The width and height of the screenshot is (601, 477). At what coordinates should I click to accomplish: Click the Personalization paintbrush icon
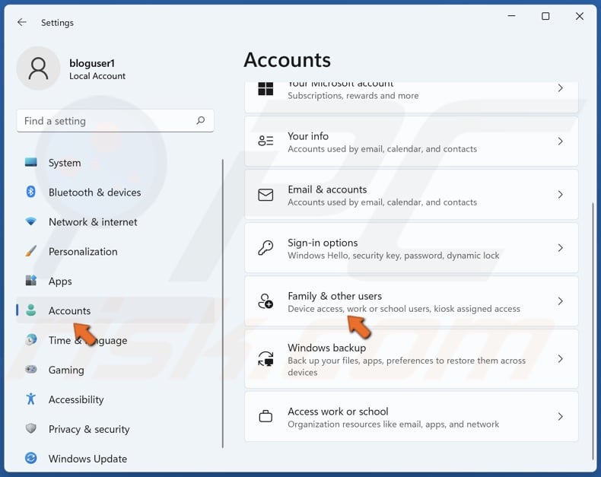coord(30,251)
